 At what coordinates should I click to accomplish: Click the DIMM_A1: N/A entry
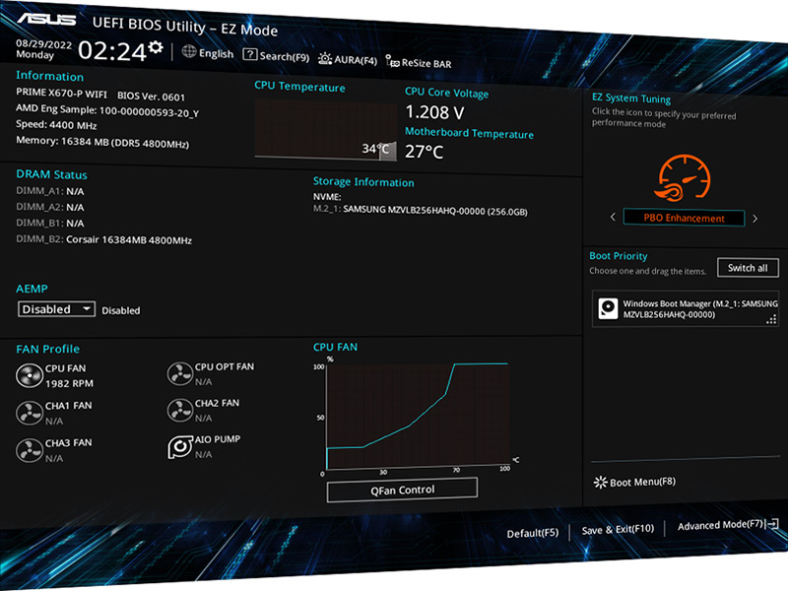(x=50, y=191)
